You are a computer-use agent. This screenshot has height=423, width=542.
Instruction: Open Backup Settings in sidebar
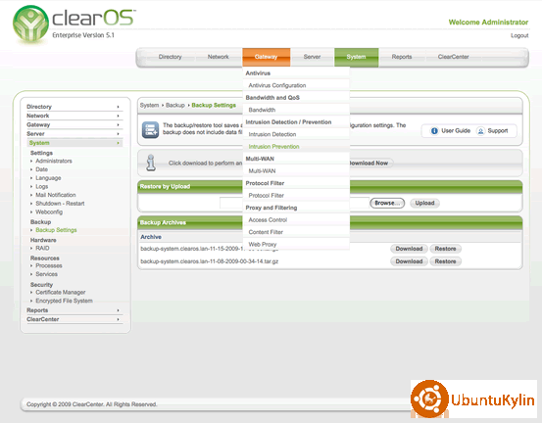tap(56, 230)
